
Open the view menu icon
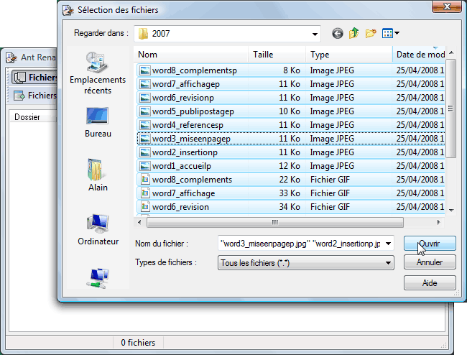pyautogui.click(x=391, y=33)
